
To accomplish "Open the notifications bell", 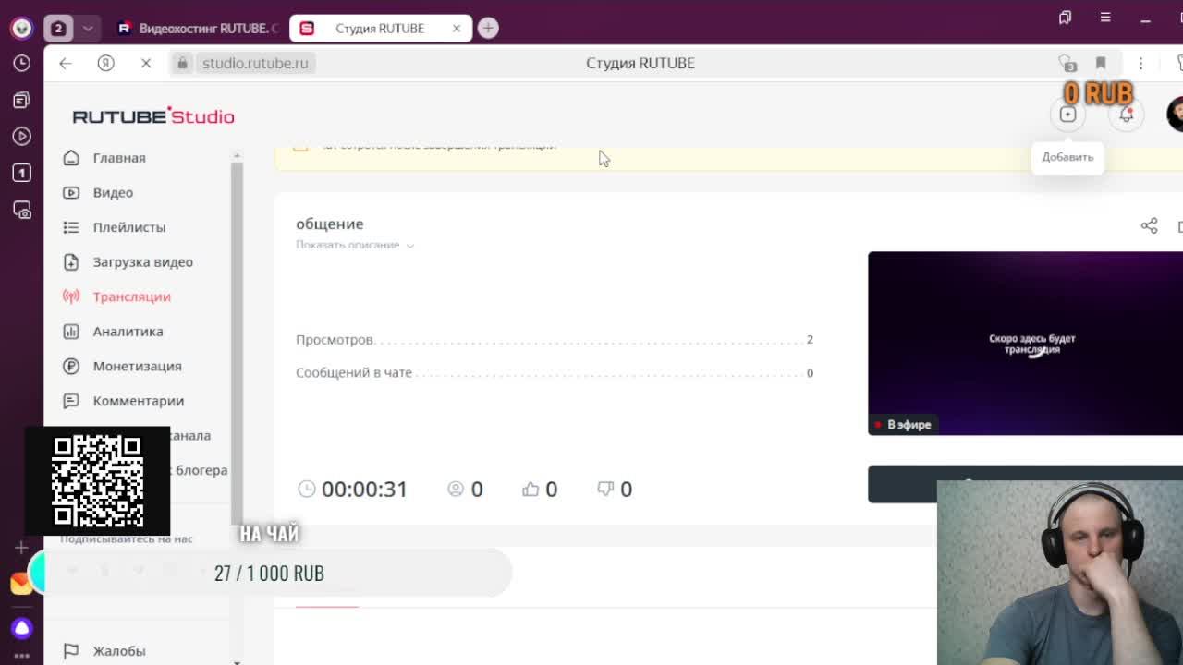I will [1126, 115].
